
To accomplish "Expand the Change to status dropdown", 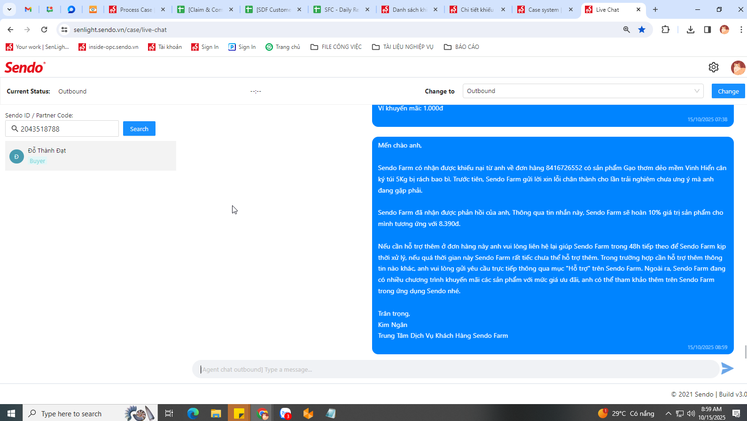I will (583, 91).
